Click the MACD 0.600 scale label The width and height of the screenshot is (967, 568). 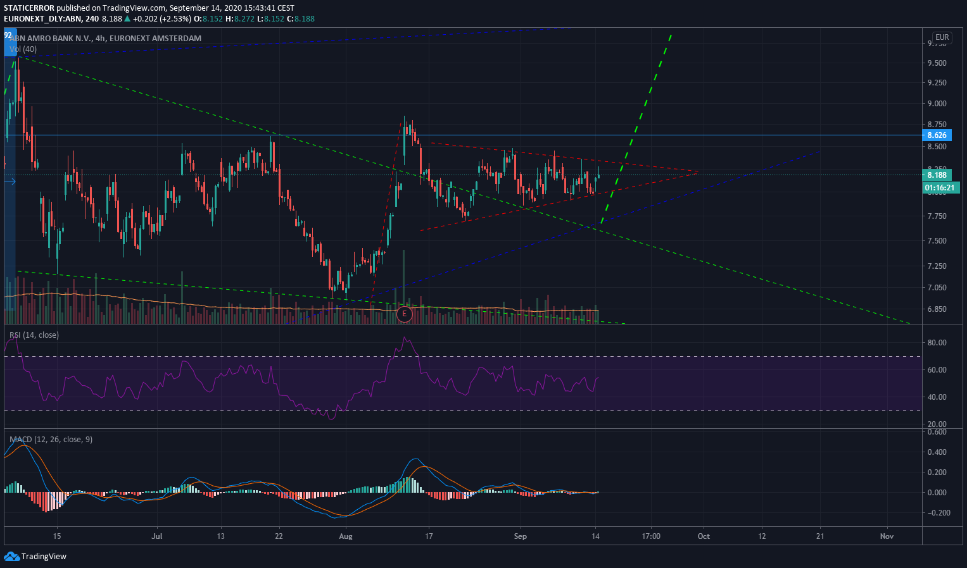pos(937,432)
